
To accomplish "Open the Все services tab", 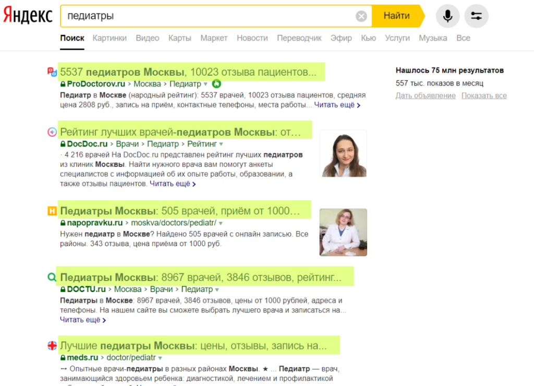I will 463,38.
